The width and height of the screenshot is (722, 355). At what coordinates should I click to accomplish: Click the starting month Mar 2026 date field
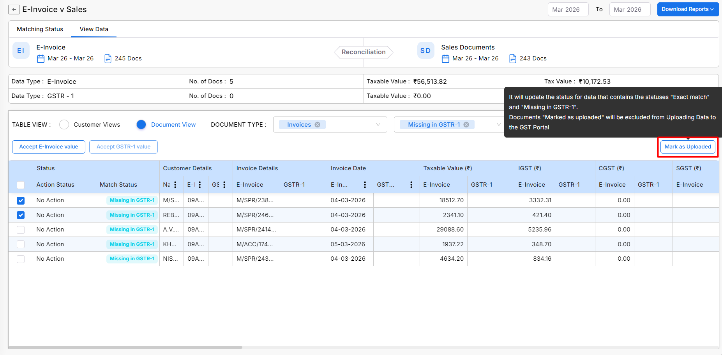tap(568, 10)
